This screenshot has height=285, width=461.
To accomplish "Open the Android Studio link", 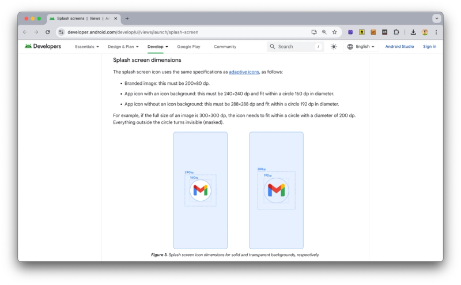I will (399, 47).
